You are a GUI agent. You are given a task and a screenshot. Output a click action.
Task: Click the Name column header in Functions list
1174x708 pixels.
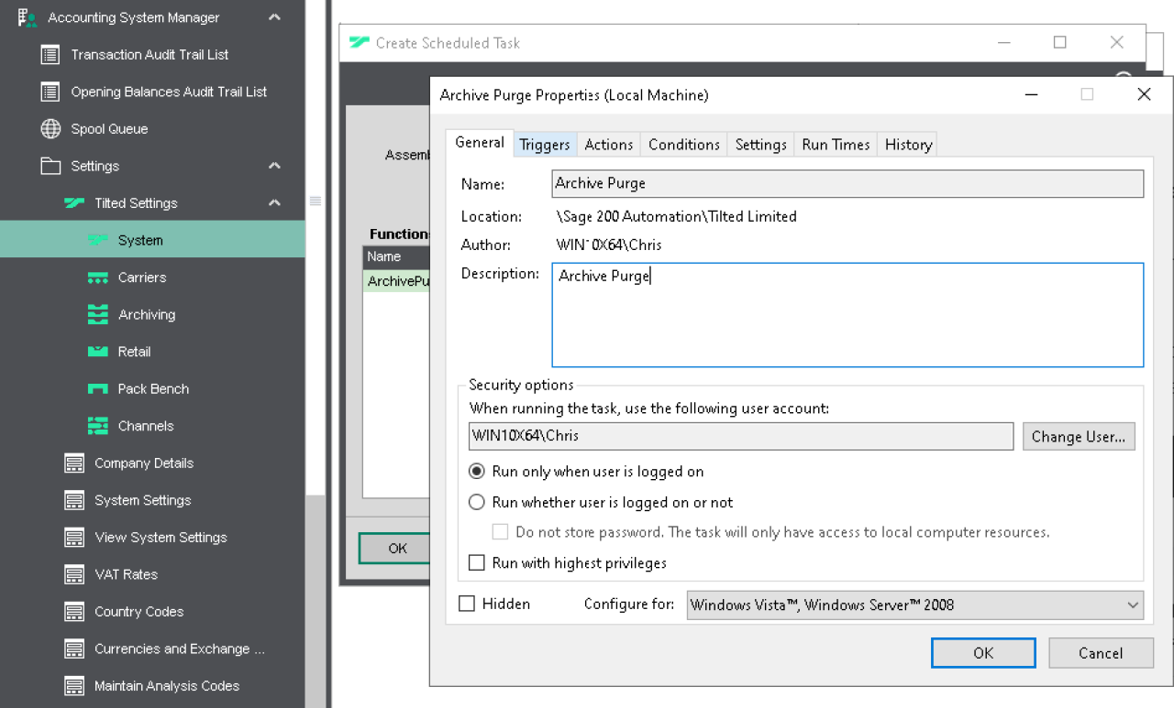(x=397, y=257)
